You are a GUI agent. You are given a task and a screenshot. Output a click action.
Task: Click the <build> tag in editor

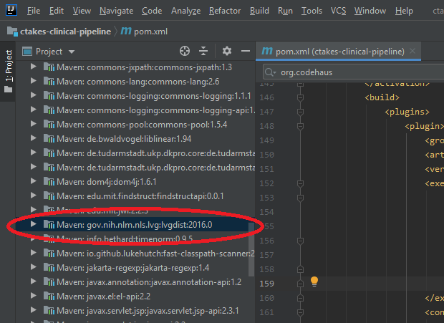(x=382, y=97)
